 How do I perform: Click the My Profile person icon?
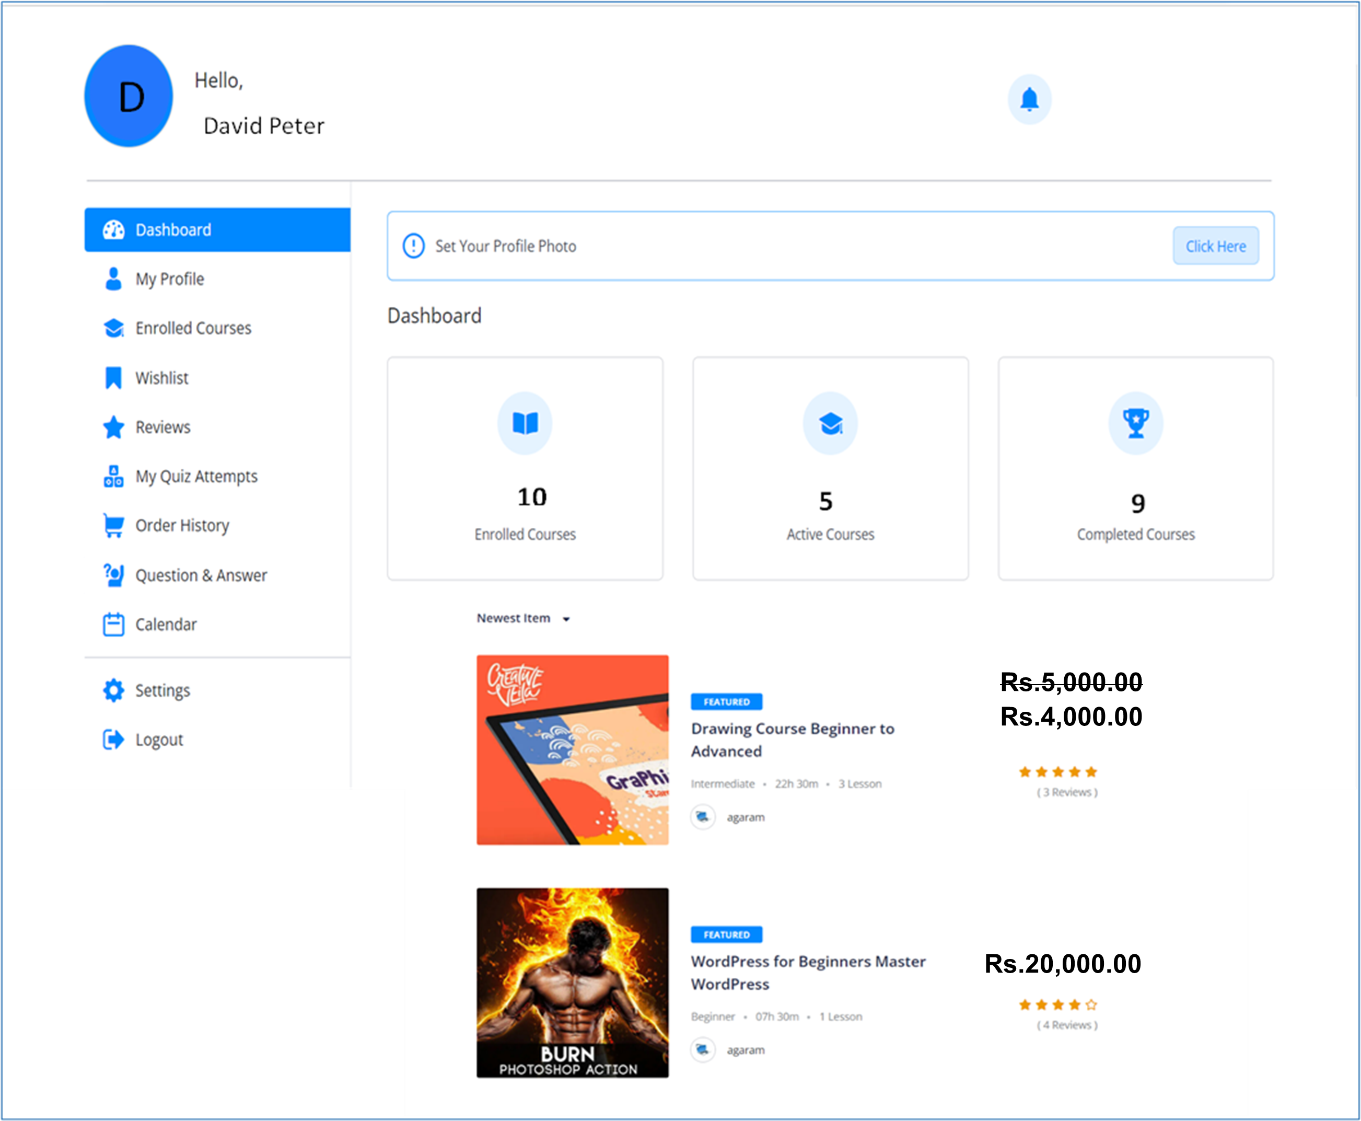click(x=113, y=279)
